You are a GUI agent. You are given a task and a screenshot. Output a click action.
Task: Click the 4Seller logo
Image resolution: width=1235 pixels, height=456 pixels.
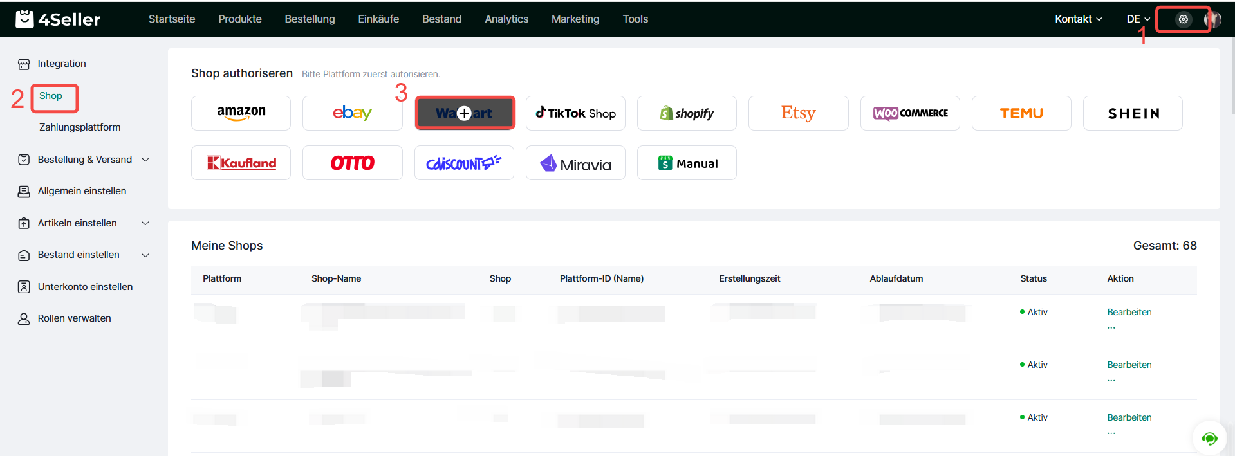click(x=58, y=19)
